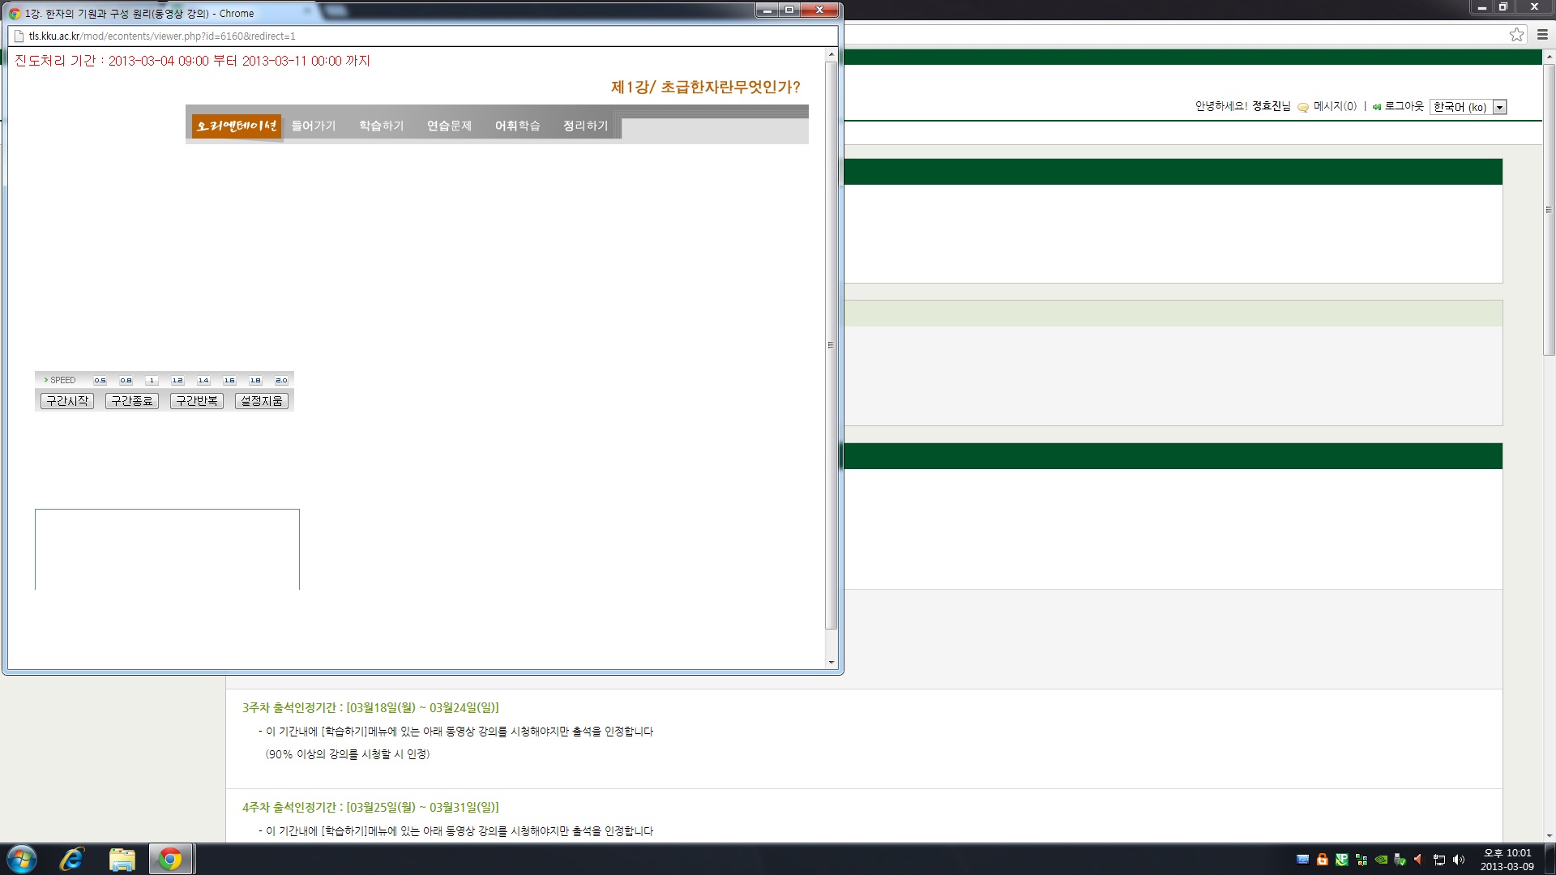Open the 한국어 (ko) language dropdown

[1468, 107]
